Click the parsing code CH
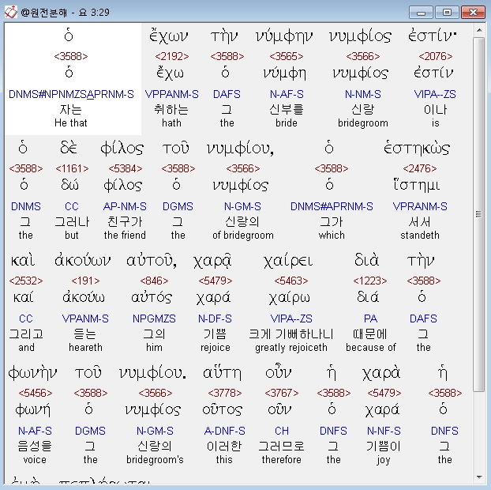The height and width of the screenshot is (490, 491). (x=282, y=431)
